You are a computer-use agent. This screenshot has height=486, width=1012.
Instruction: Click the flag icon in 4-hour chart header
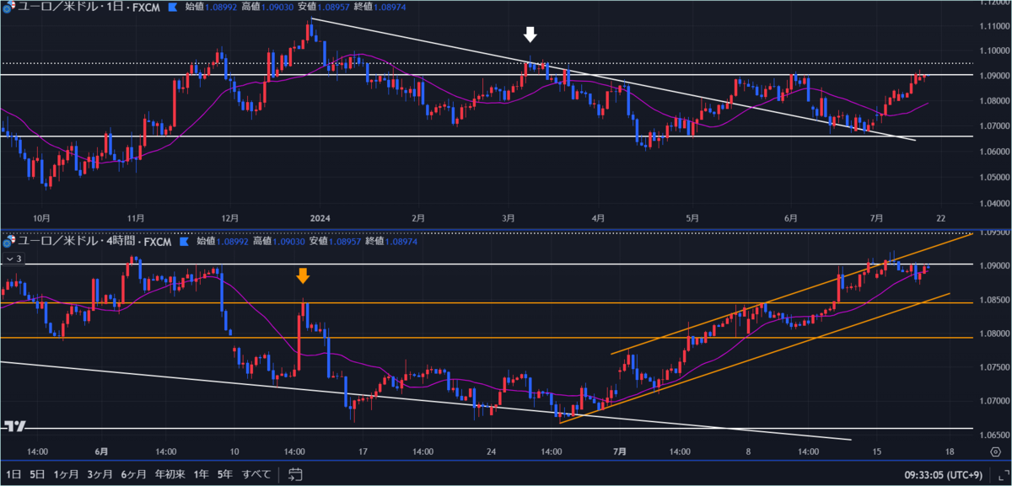point(185,241)
